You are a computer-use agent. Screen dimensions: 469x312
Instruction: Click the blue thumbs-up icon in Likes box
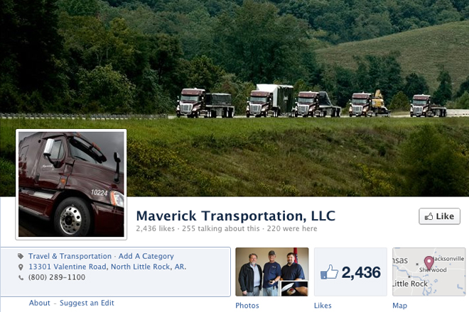329,272
